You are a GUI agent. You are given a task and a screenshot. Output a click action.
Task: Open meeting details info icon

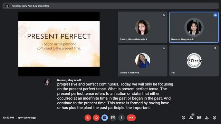point(183,118)
